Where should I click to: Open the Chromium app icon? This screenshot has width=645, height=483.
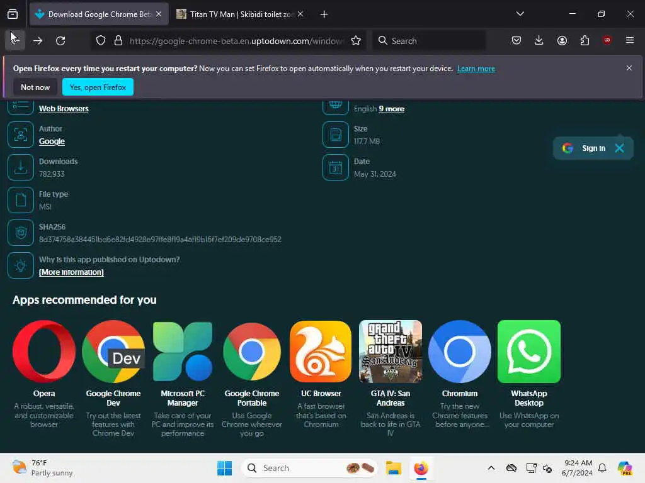point(459,352)
